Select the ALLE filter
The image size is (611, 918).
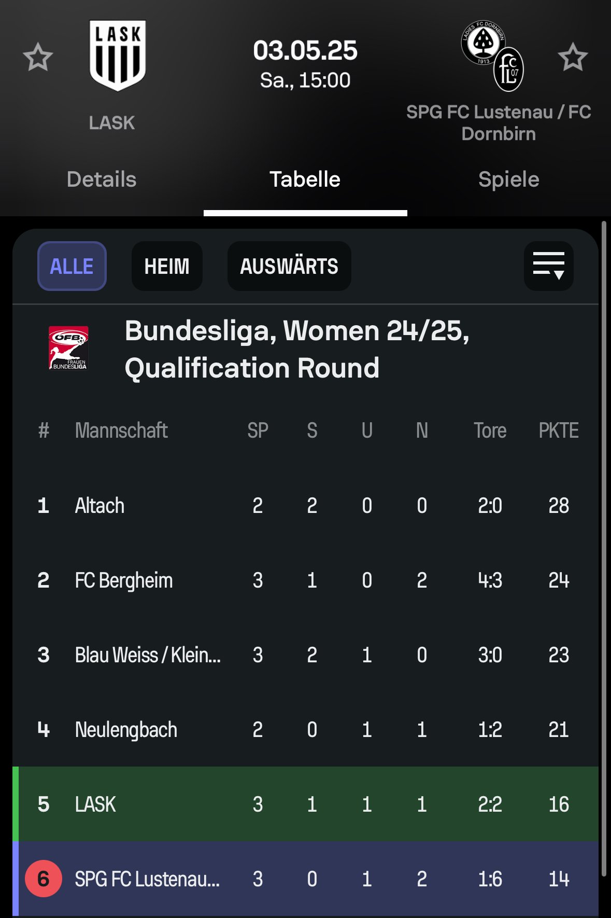click(x=72, y=266)
